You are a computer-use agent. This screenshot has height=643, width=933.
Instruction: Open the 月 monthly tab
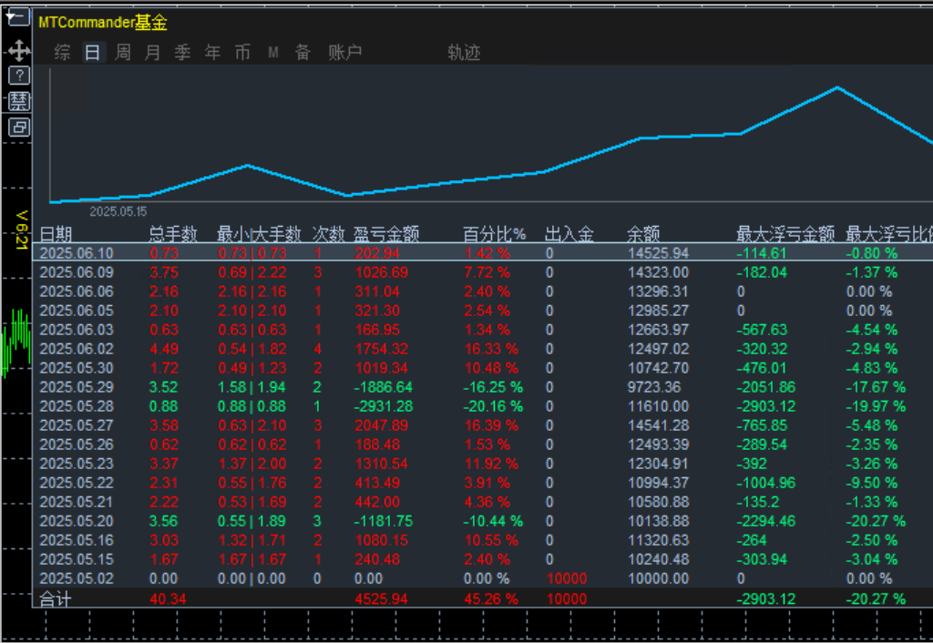coord(152,53)
